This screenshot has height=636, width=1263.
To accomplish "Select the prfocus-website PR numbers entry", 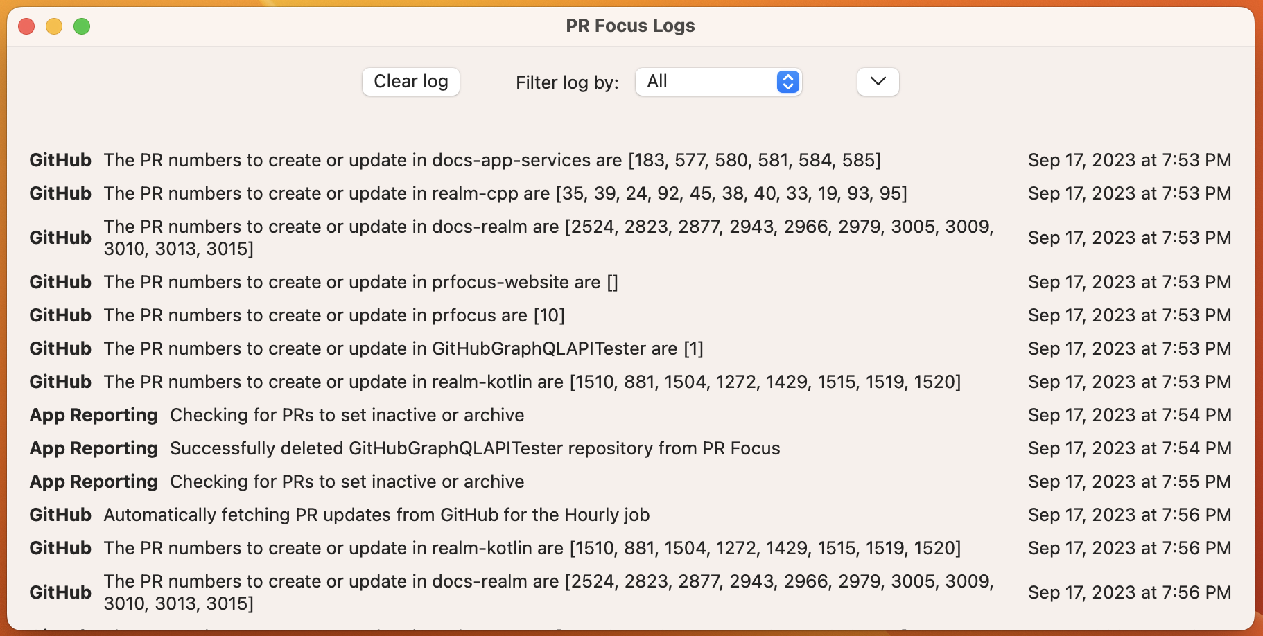I will point(630,282).
